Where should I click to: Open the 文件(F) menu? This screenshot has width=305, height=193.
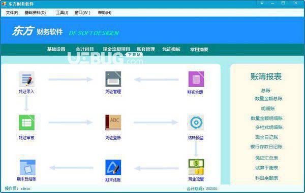[x=12, y=13]
